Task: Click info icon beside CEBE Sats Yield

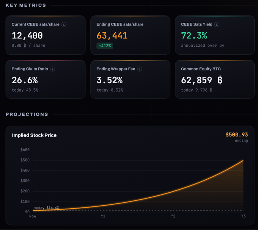Action: pos(217,25)
